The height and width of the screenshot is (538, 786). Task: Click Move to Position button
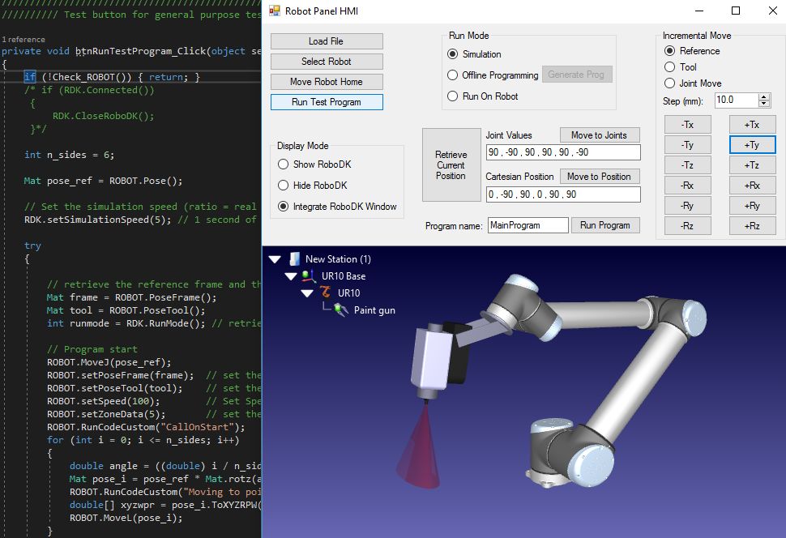[x=600, y=177]
